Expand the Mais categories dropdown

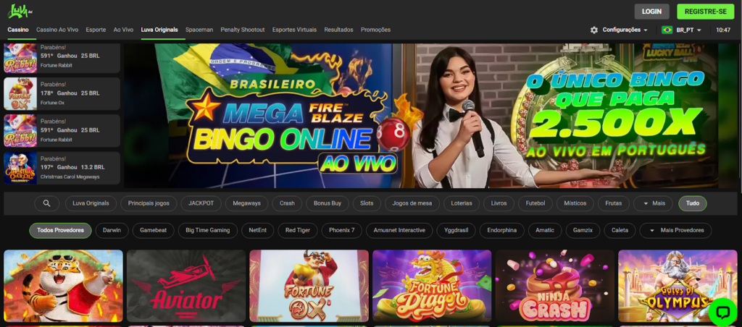(x=653, y=203)
